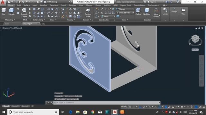The width and height of the screenshot is (206, 115).
Task: Close the command line with X icon
Action: coord(48,103)
